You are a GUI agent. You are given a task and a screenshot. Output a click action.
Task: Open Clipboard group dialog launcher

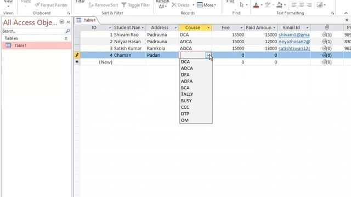click(69, 13)
